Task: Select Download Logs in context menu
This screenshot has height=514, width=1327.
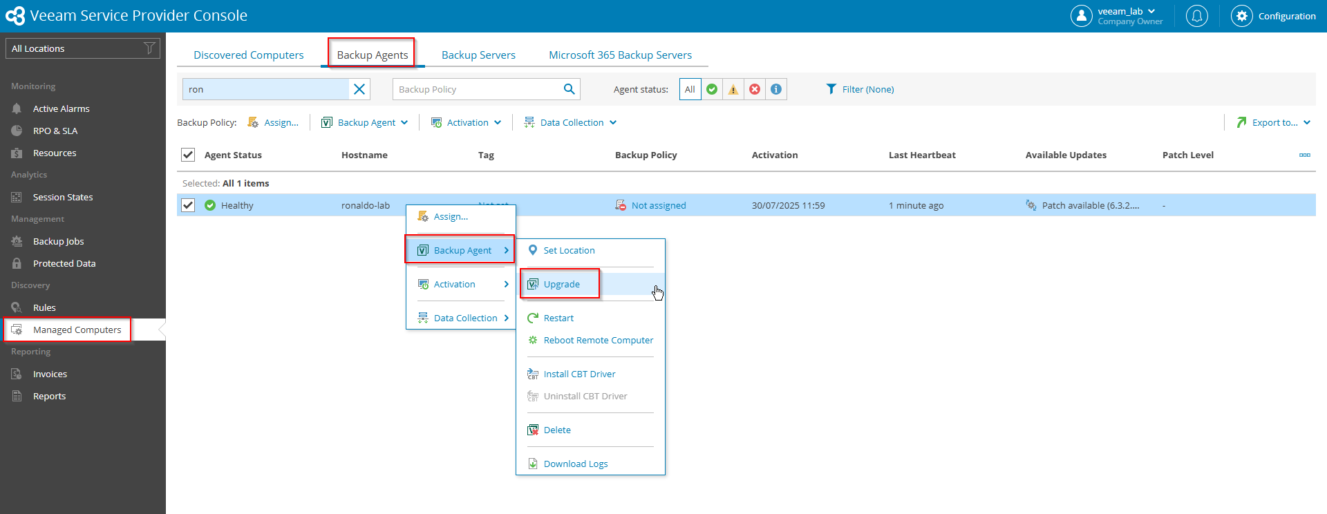Action: [x=575, y=464]
